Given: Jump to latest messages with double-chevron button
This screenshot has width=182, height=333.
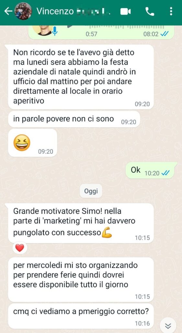Looking at the screenshot, I should 168,326.
